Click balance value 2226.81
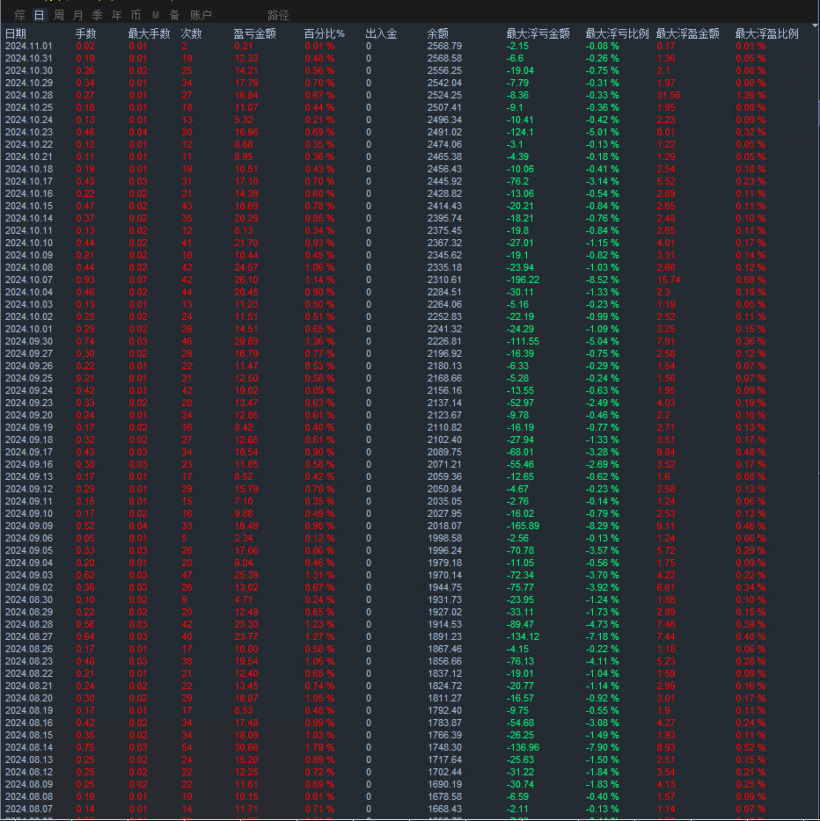The image size is (820, 821). click(x=444, y=341)
